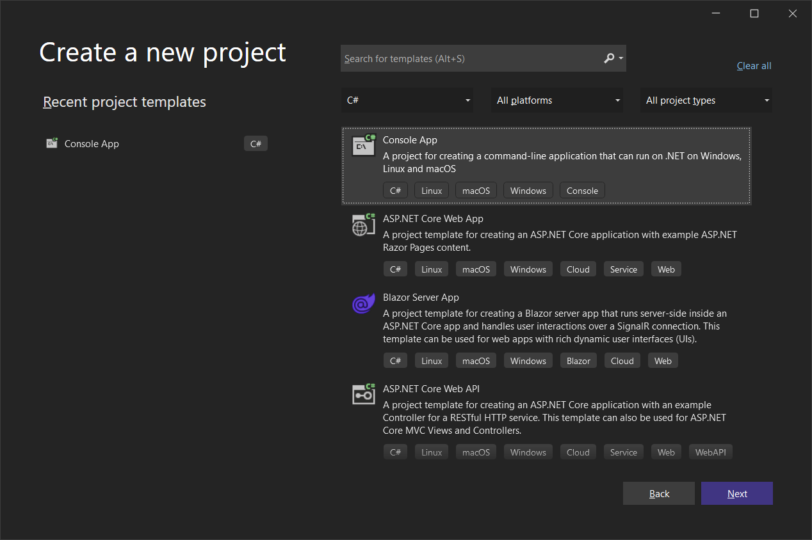
Task: Open the All project types dropdown
Action: 706,100
